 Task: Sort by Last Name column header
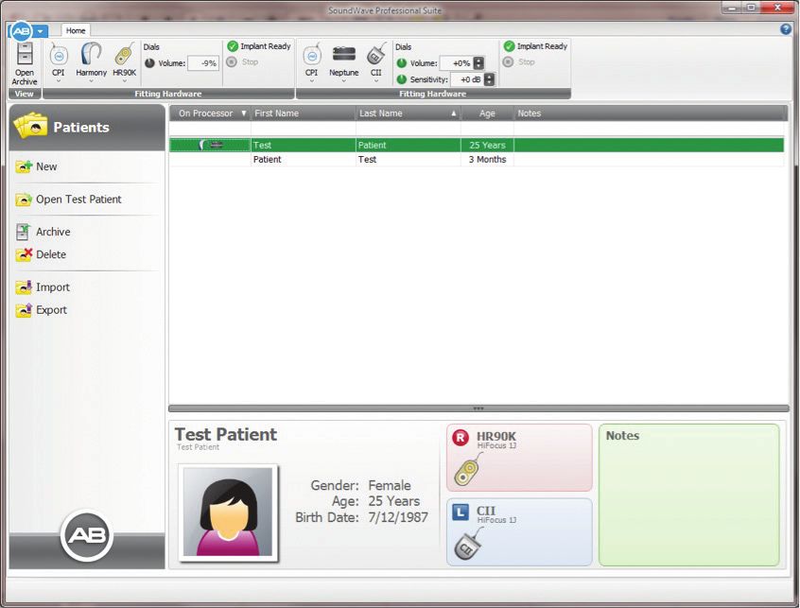coord(409,113)
